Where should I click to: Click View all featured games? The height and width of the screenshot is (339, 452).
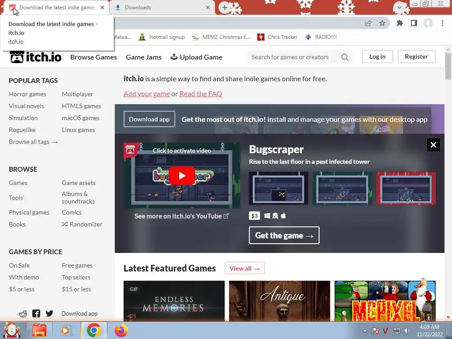(245, 268)
